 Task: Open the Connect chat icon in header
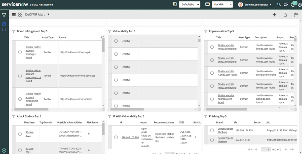286,5
